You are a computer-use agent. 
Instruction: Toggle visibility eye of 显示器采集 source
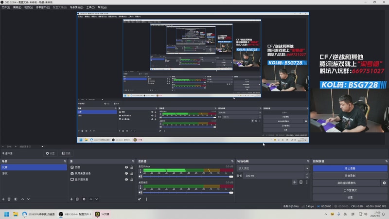pyautogui.click(x=126, y=179)
